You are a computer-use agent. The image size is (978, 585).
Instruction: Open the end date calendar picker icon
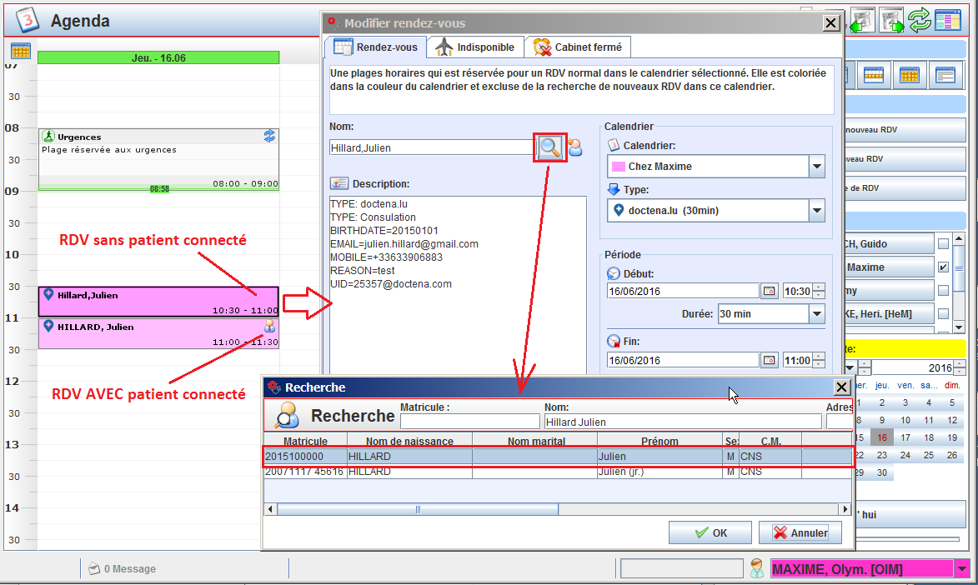(769, 361)
